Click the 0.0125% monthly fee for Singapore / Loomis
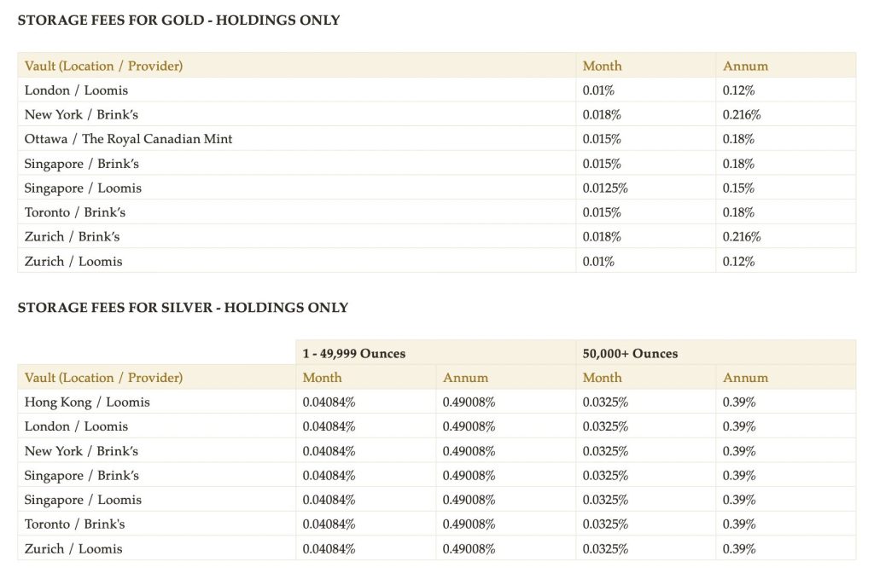The height and width of the screenshot is (579, 874). 605,188
